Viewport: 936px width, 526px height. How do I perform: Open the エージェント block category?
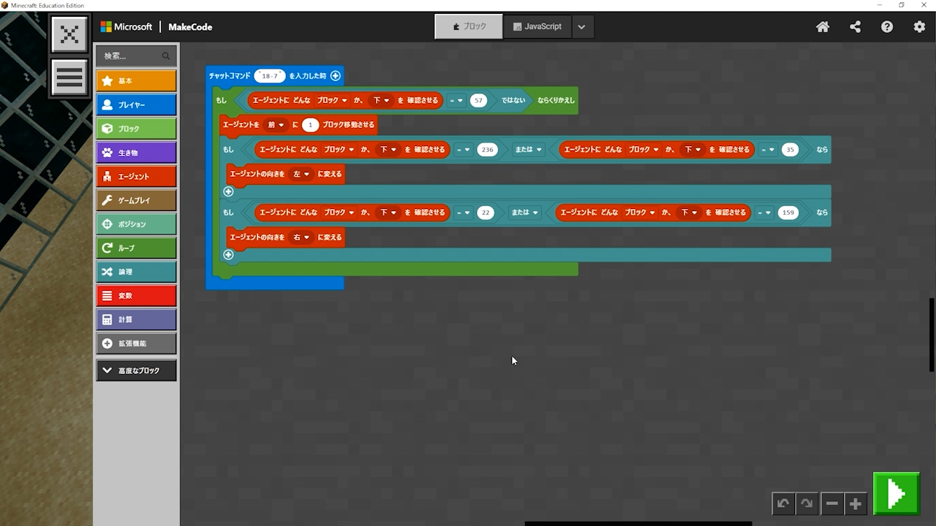[136, 176]
